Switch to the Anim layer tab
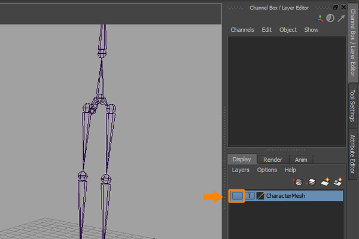This screenshot has height=239, width=359. 300,160
